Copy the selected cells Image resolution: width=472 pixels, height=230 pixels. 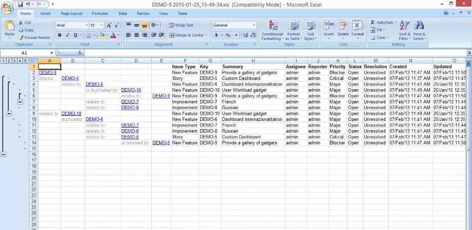(x=26, y=30)
